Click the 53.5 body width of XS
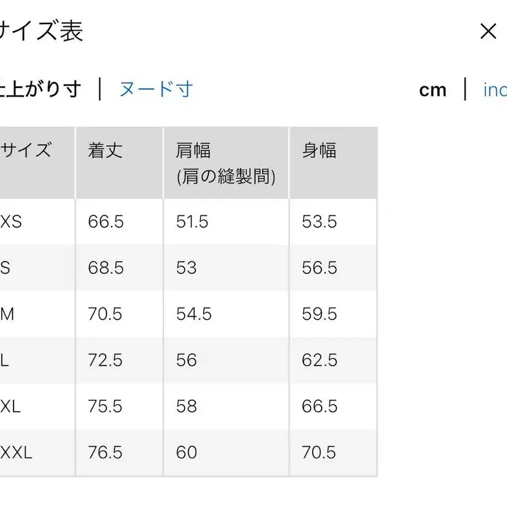This screenshot has width=507, height=507. pyautogui.click(x=319, y=222)
